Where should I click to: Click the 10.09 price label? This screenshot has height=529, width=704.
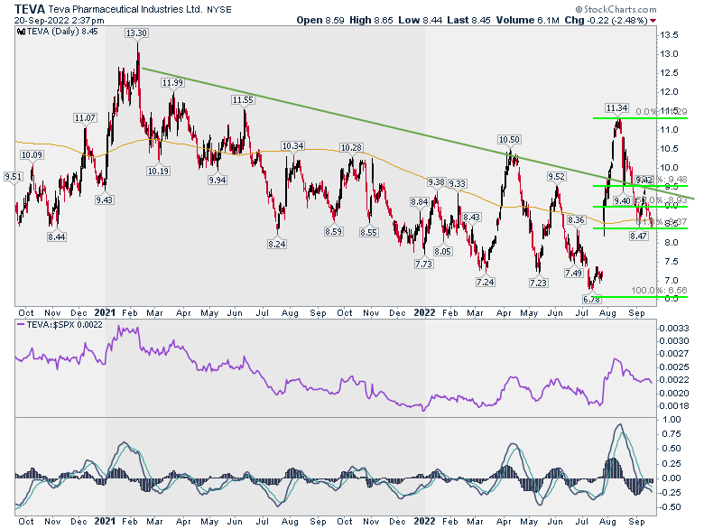click(32, 155)
